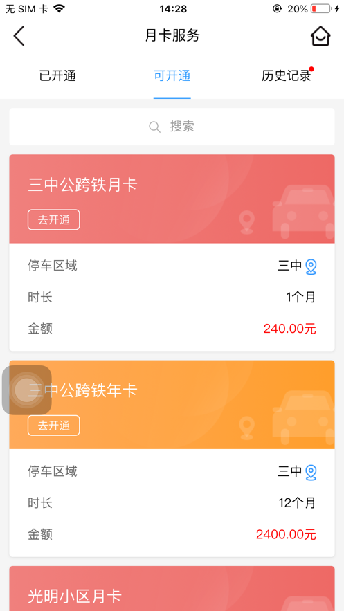Open the 三中公跨铁年卡 orange banner
344x611 pixels.
172,405
